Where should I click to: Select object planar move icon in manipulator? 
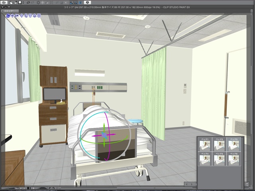[22, 16]
